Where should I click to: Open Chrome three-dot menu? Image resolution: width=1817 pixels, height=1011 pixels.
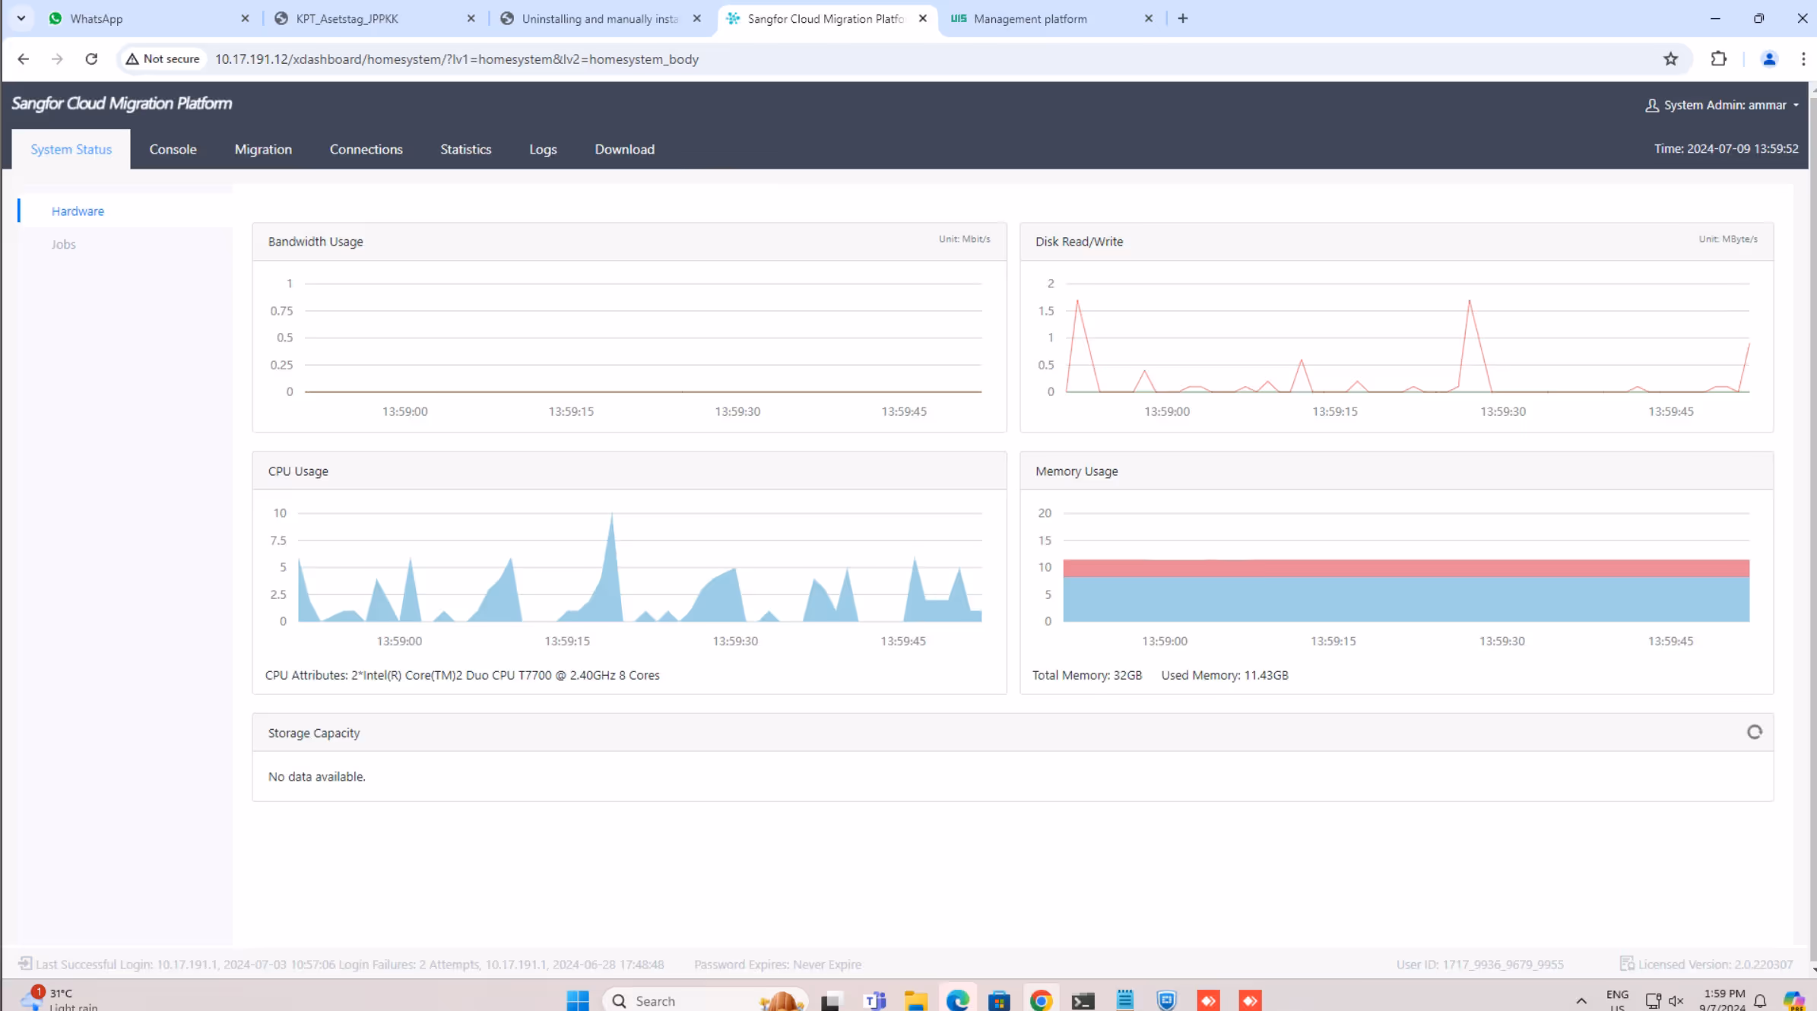pos(1803,59)
